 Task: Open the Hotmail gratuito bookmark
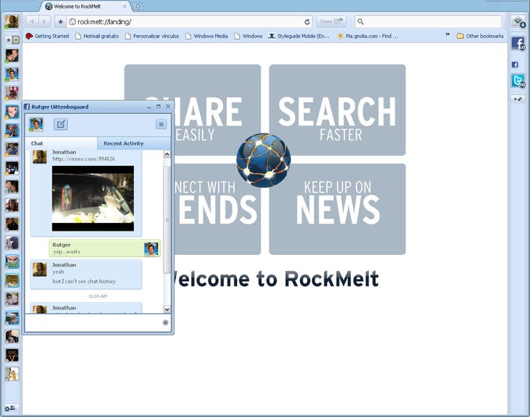[97, 36]
